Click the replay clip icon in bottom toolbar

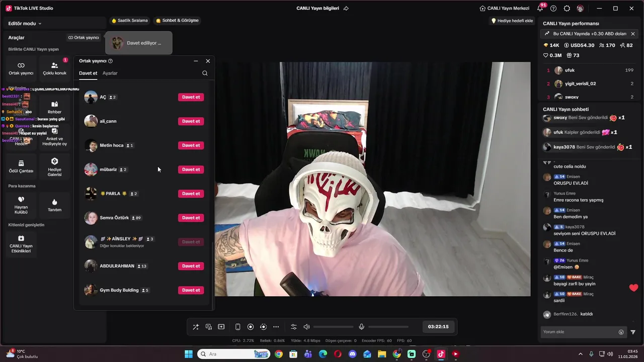click(263, 327)
